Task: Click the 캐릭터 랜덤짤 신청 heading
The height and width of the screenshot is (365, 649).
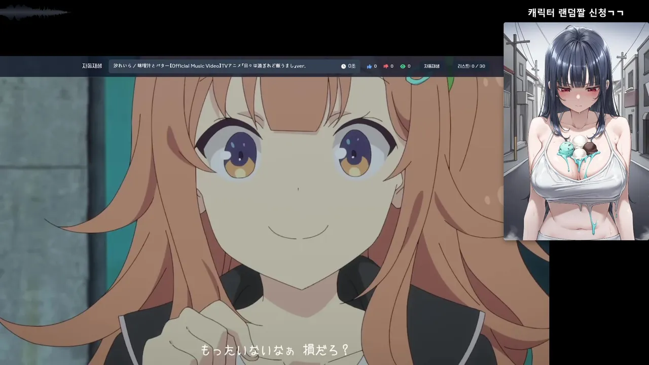Action: [575, 13]
